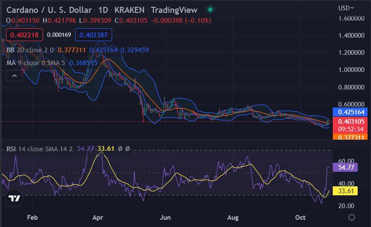Select the MA 9 close 0 SMA 5 indicator label

(36, 63)
